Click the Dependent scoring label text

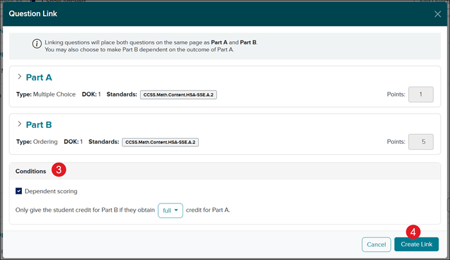51,191
